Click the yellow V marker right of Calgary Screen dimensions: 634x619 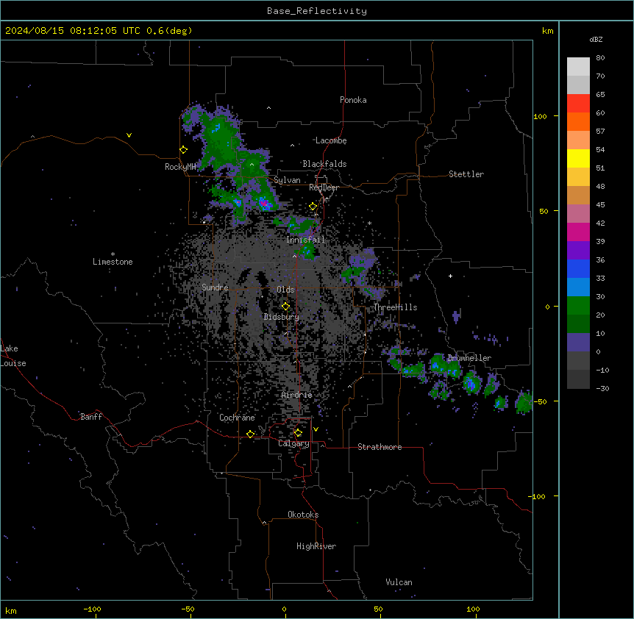point(316,429)
